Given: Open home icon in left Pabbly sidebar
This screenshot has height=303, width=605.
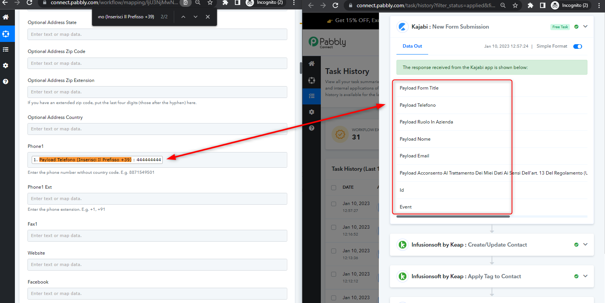Looking at the screenshot, I should [6, 17].
